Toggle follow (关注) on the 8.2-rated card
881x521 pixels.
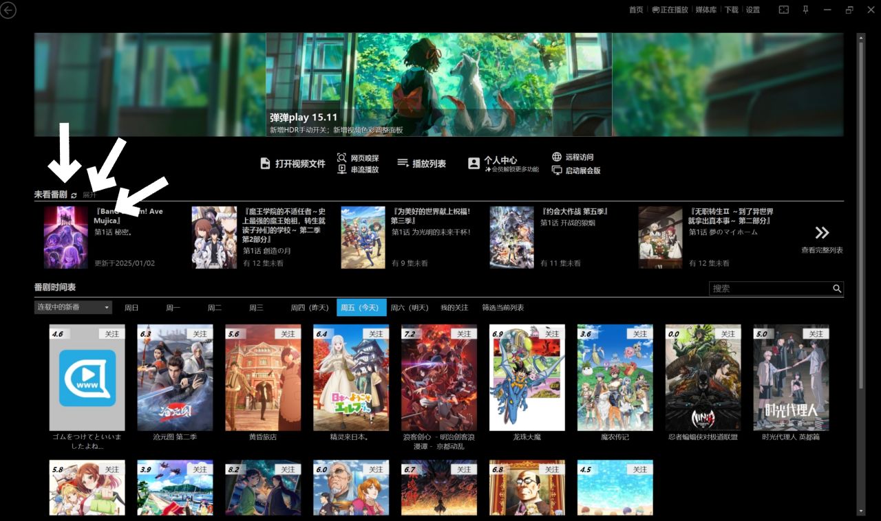coord(288,469)
